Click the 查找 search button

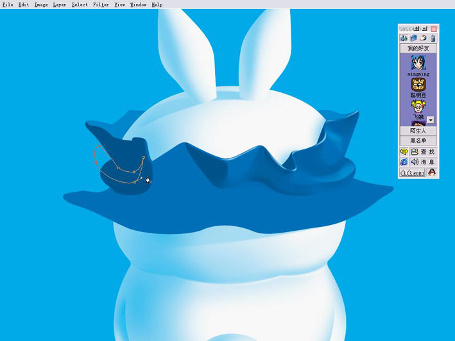[x=424, y=152]
